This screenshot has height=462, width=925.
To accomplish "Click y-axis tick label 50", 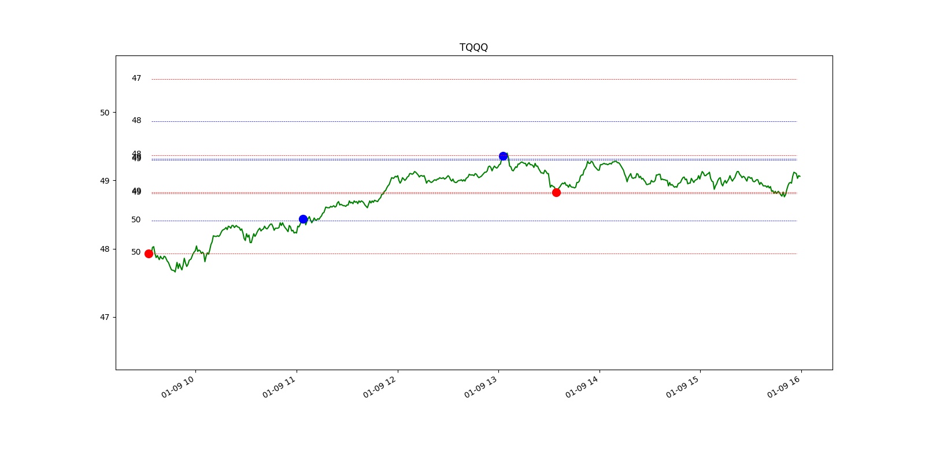I will click(x=105, y=113).
